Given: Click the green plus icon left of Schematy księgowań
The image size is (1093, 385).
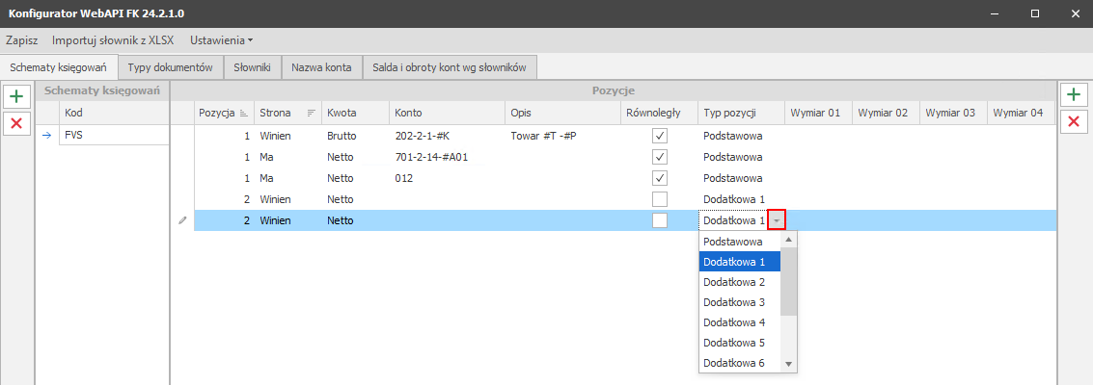Looking at the screenshot, I should 15,96.
